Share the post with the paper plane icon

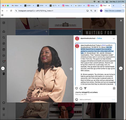(x=85, y=88)
